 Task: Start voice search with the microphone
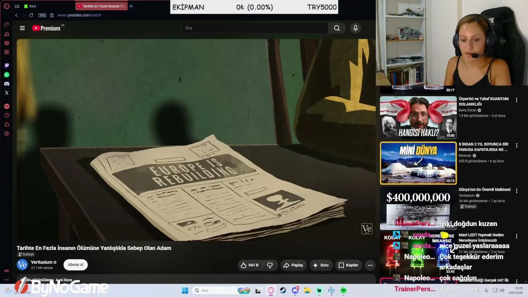click(356, 28)
